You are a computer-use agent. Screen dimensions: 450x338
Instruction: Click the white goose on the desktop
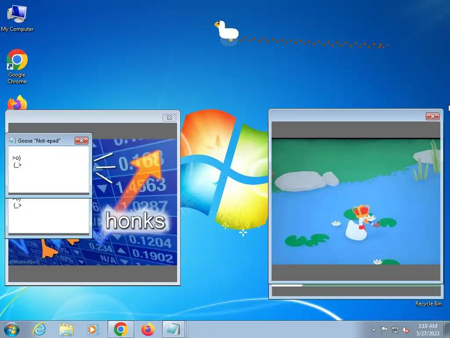(227, 31)
